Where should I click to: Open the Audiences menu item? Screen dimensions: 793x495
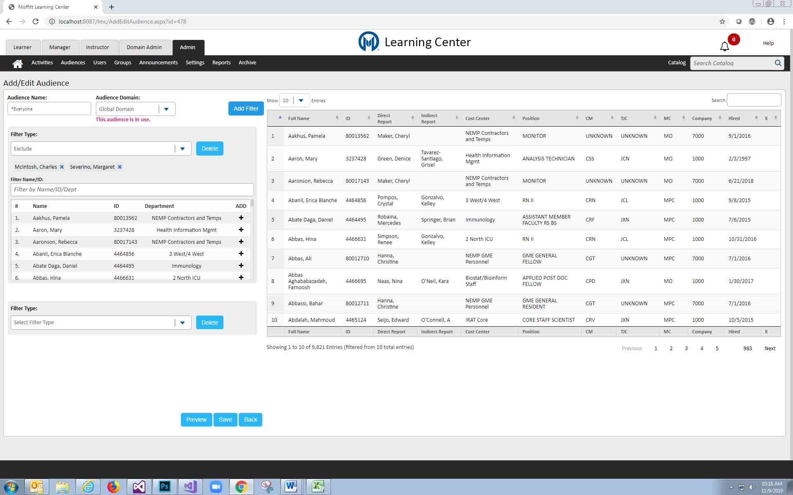[x=73, y=63]
